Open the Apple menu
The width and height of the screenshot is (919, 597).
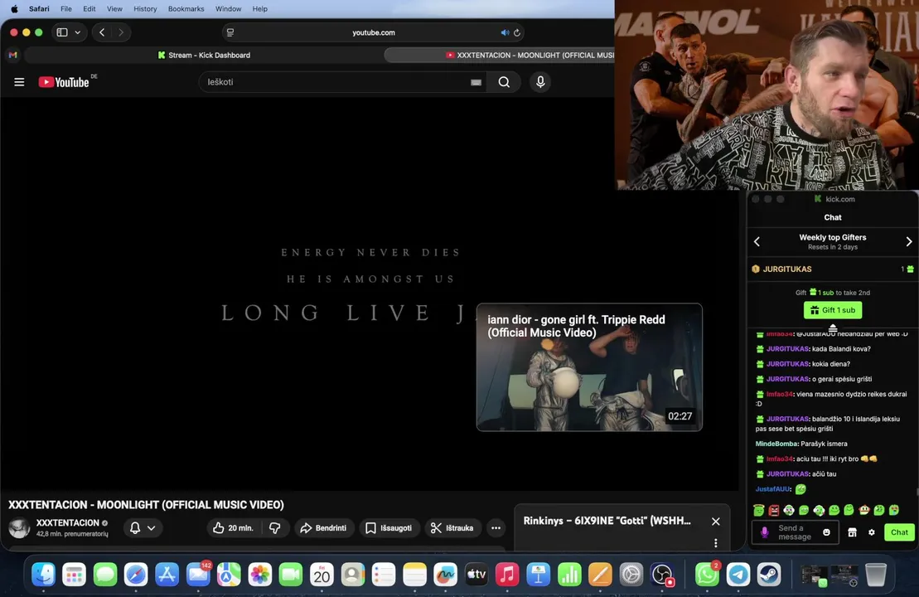tap(15, 9)
